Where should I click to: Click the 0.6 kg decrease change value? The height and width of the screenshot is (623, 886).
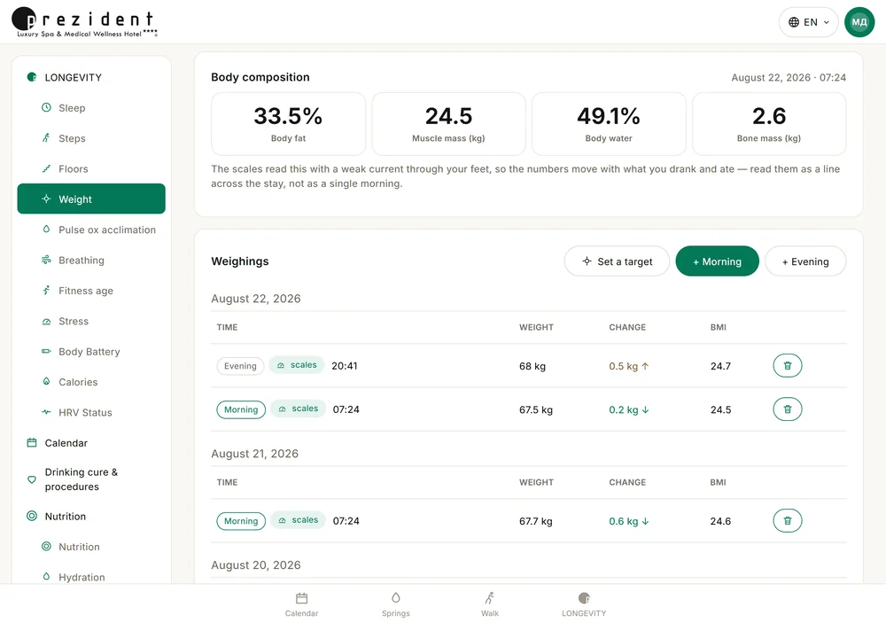pyautogui.click(x=629, y=521)
